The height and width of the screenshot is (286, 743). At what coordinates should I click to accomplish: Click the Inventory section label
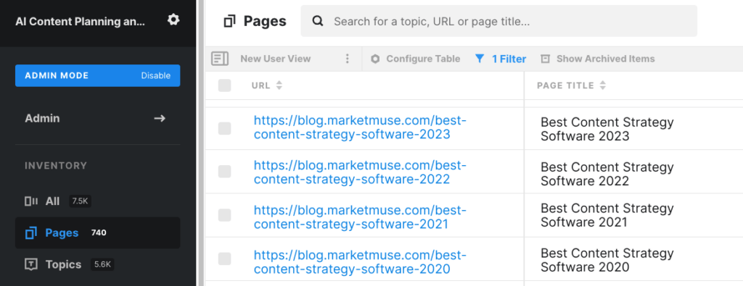[x=56, y=166]
